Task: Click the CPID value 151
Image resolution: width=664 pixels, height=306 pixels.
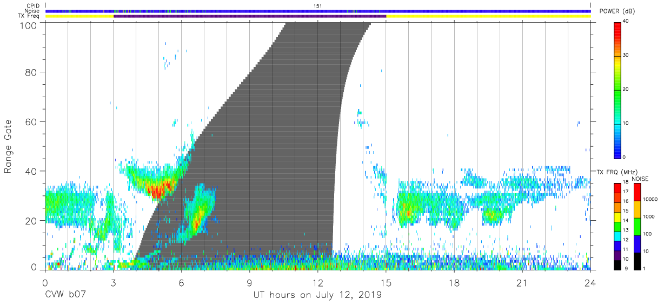Action: tap(318, 6)
